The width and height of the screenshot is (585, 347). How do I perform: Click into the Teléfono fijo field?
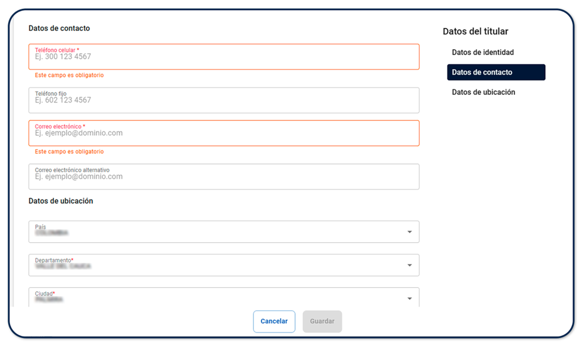(x=223, y=100)
